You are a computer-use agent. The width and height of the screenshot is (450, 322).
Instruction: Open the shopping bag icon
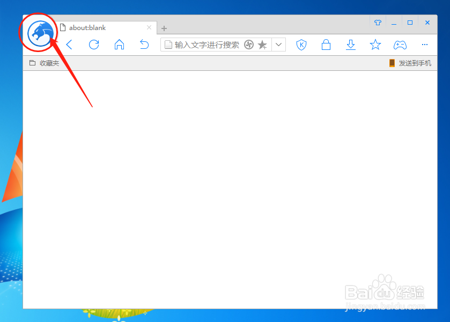(326, 45)
